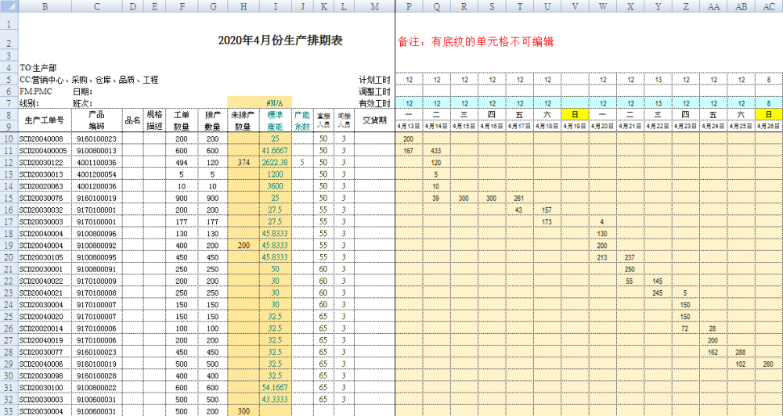Viewport: 783px width, 416px height.
Task: Click the 54.1667 capacity cell
Action: pyautogui.click(x=275, y=388)
